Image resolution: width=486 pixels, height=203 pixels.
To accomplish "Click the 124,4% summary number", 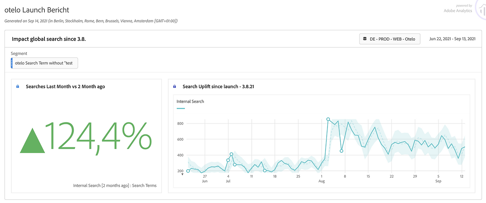I will 99,136.
